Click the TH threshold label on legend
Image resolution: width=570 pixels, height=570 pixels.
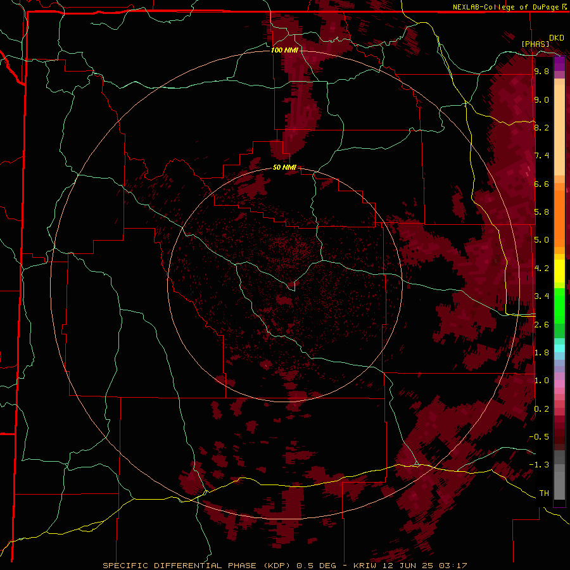[544, 493]
